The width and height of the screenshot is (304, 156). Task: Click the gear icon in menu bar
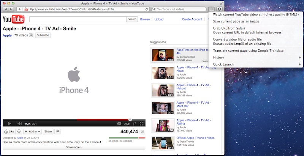coord(219,8)
